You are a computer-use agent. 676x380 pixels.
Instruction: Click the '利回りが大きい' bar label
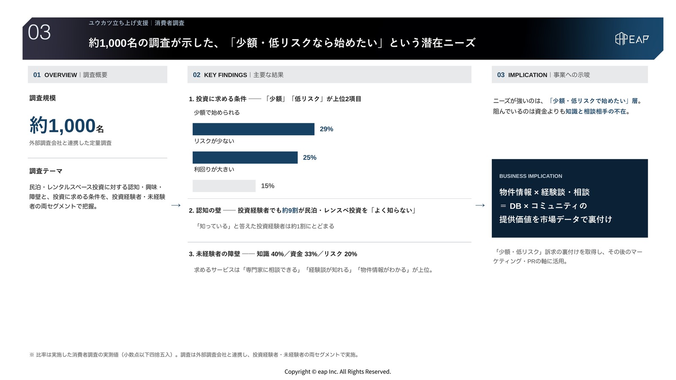[x=214, y=169]
